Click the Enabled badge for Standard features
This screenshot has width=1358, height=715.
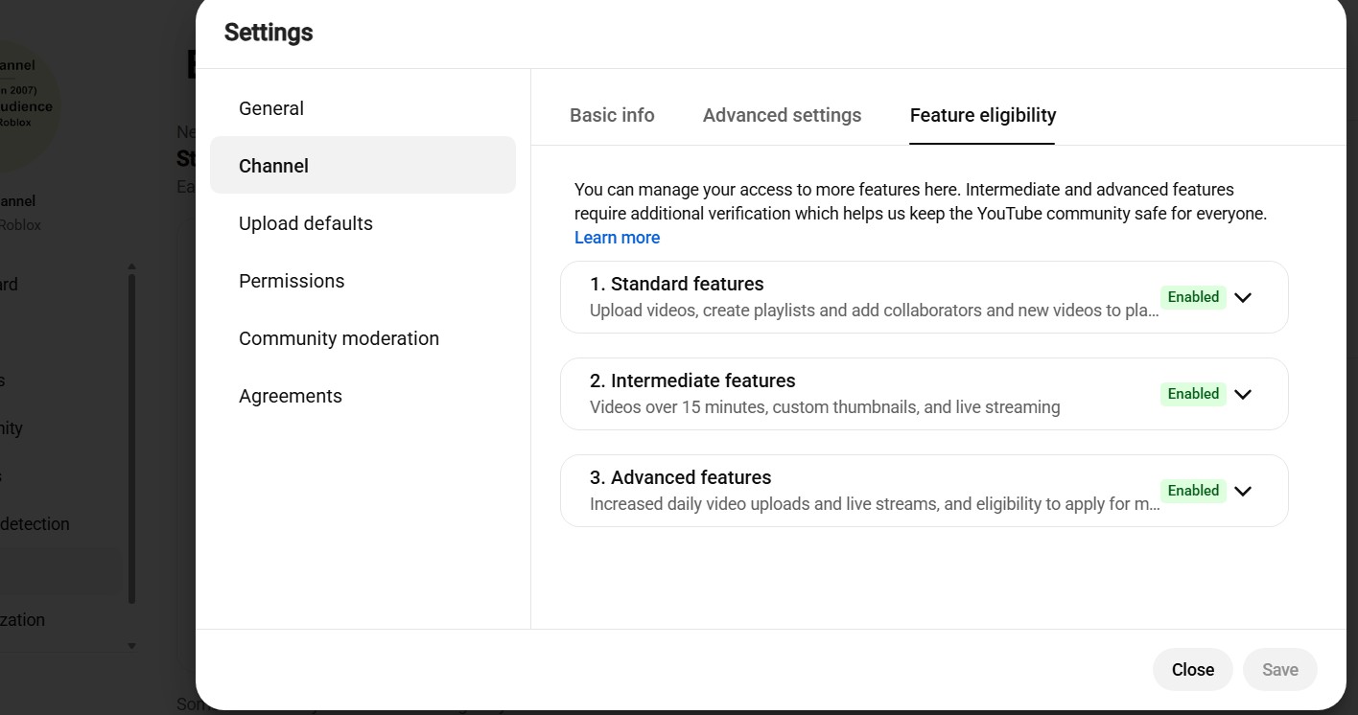click(x=1193, y=297)
